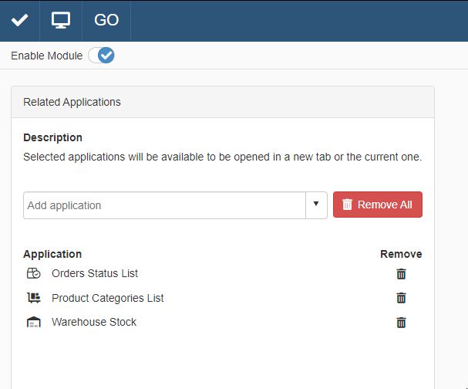Remove Product Categories List with its trash icon
This screenshot has width=468, height=389.
tap(401, 298)
